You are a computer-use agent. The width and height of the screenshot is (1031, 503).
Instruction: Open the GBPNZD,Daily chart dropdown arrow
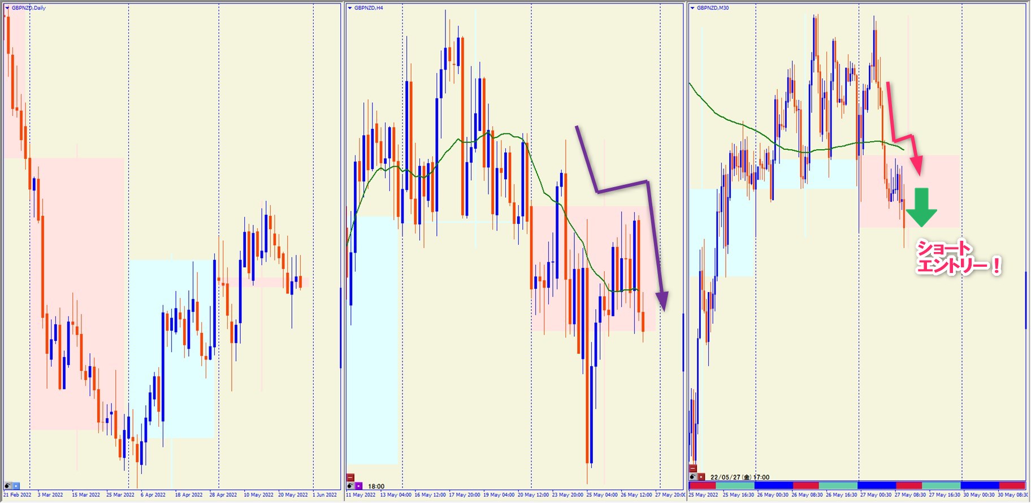[7, 8]
